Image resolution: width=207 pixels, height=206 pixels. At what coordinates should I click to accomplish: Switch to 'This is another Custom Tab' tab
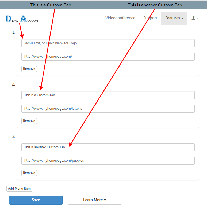click(x=155, y=5)
